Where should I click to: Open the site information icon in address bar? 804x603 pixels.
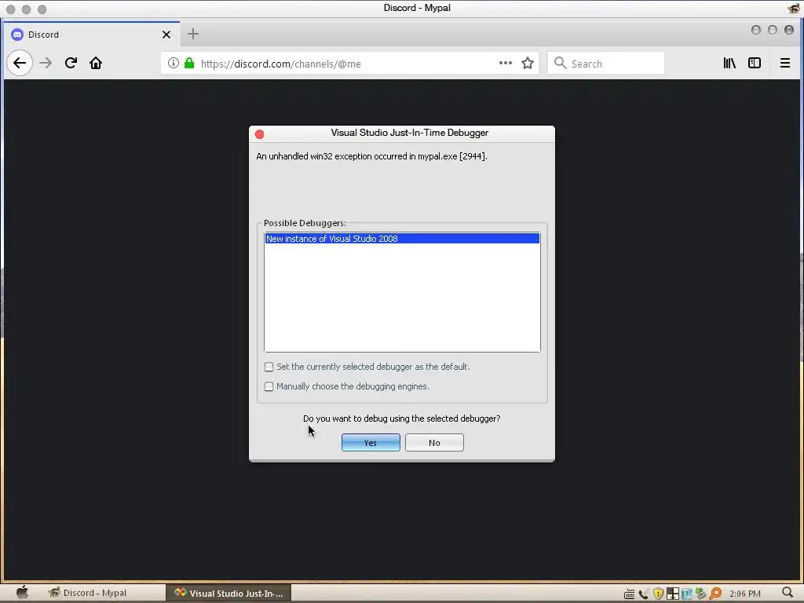[x=174, y=63]
